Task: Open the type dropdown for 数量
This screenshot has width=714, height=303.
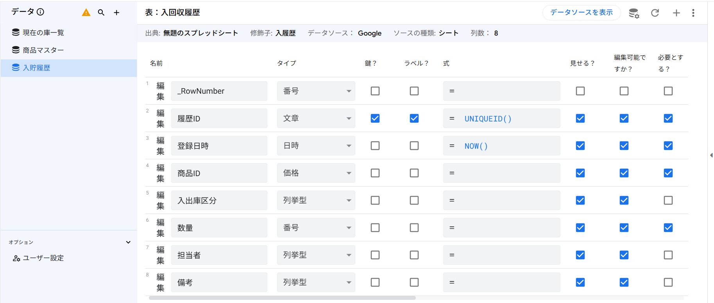Action: pyautogui.click(x=316, y=228)
